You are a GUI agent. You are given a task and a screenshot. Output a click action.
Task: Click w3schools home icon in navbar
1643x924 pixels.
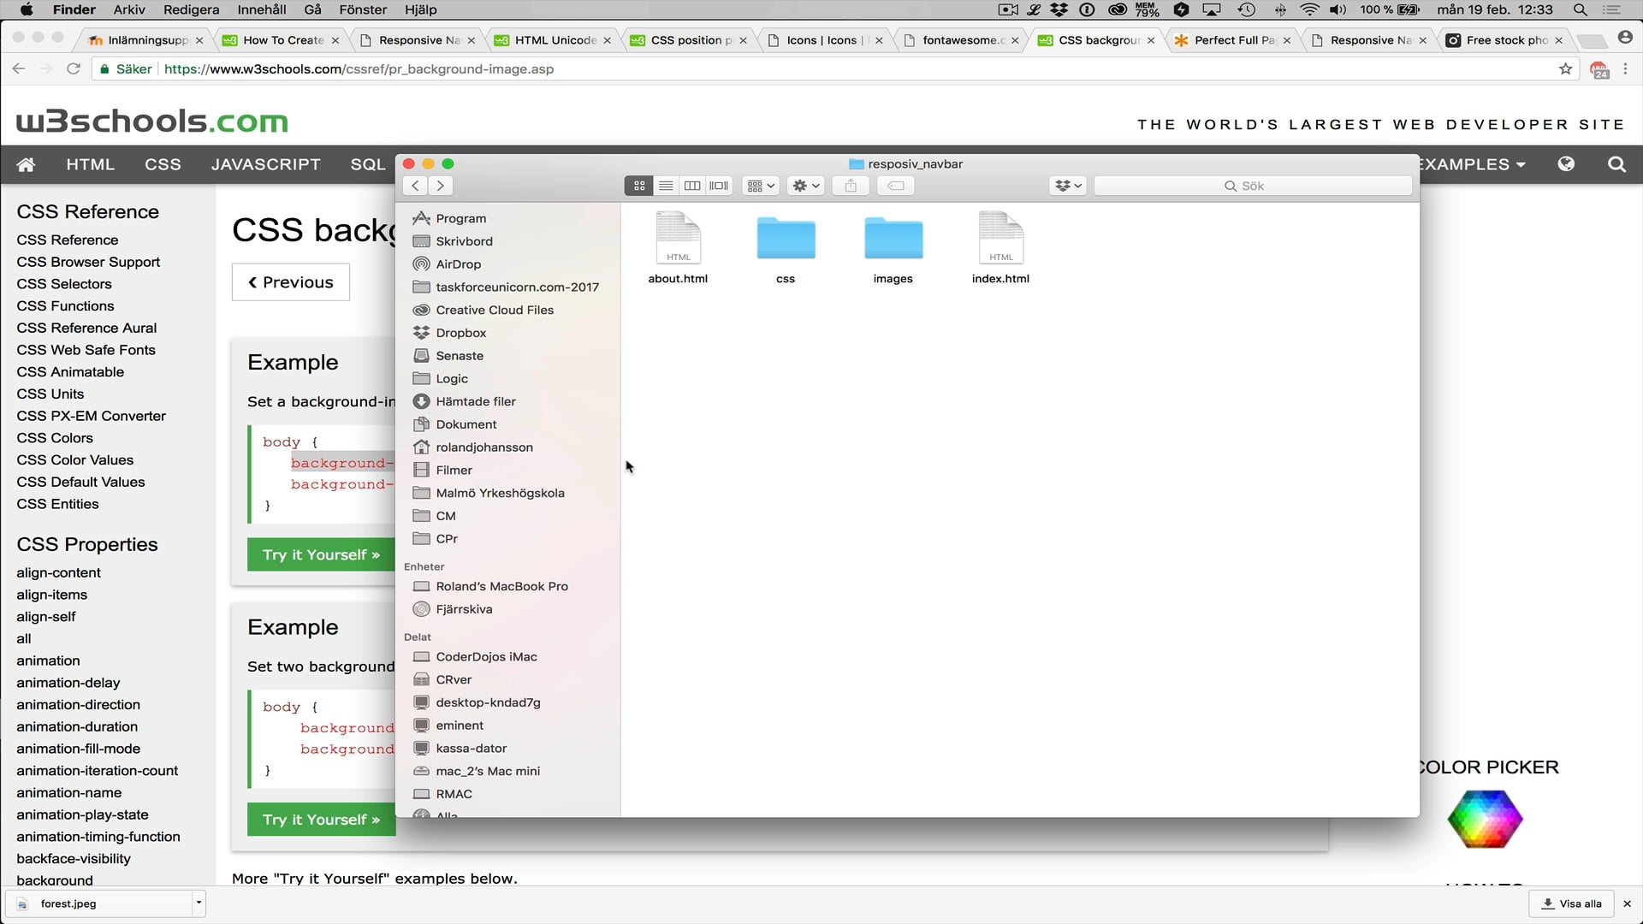tap(26, 164)
